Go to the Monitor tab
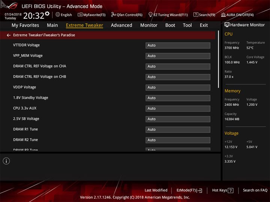This screenshot has width=270, height=202. pos(149,25)
